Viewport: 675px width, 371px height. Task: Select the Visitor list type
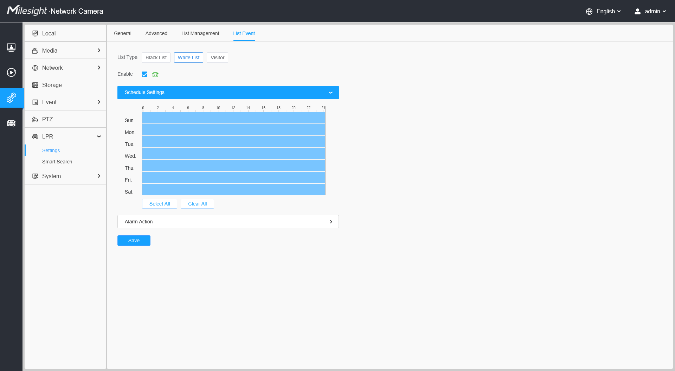click(x=217, y=58)
